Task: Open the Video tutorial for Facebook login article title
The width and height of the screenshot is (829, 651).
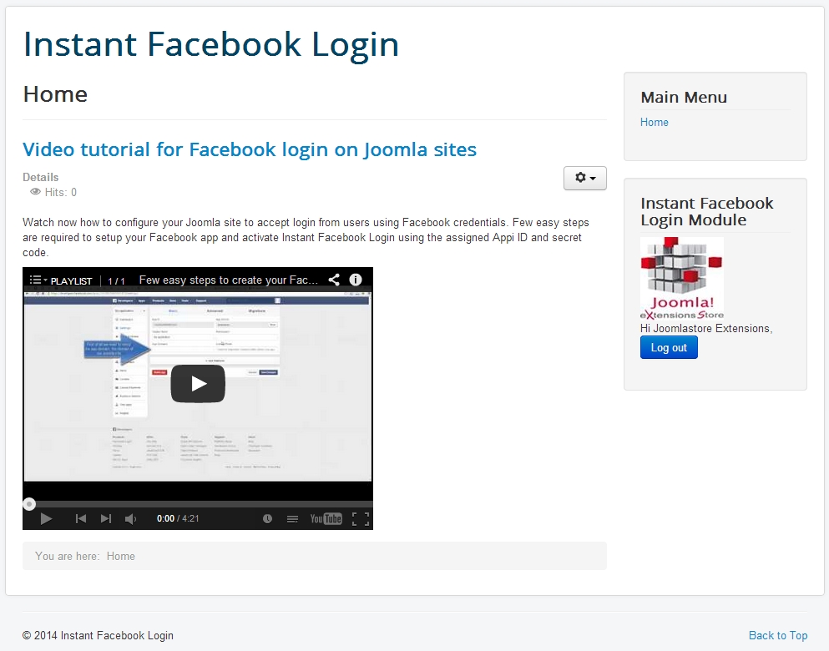Action: pos(250,149)
